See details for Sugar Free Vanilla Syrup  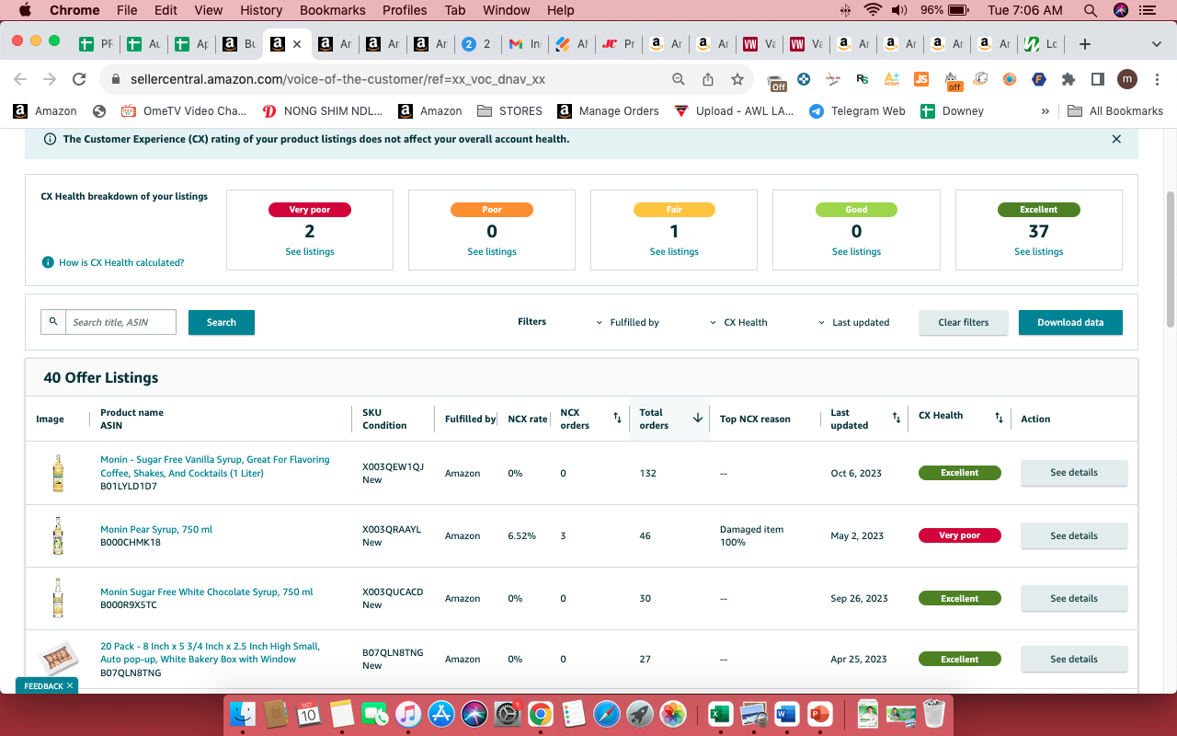click(x=1074, y=473)
